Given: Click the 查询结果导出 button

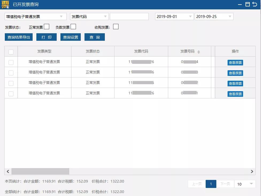Looking at the screenshot, I should [19, 37].
